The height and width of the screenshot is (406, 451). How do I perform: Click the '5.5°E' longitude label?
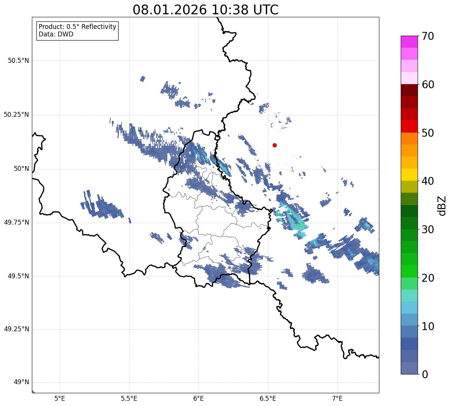(x=129, y=398)
